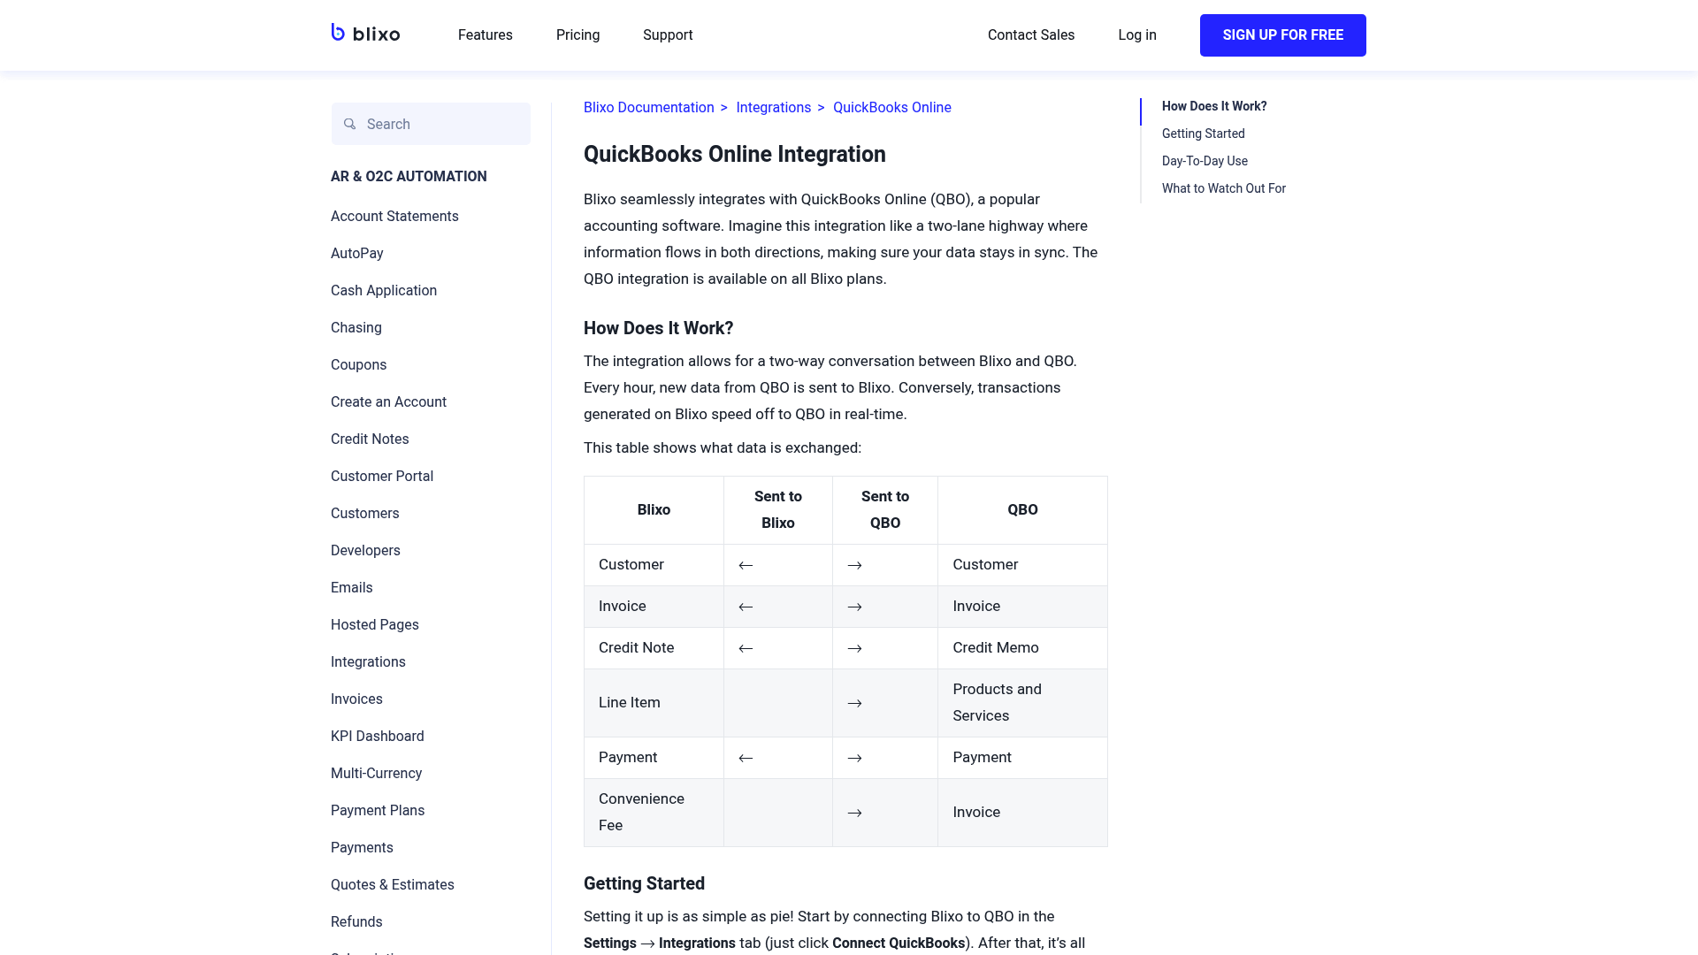
Task: Click left arrow in Payment row
Action: point(746,758)
